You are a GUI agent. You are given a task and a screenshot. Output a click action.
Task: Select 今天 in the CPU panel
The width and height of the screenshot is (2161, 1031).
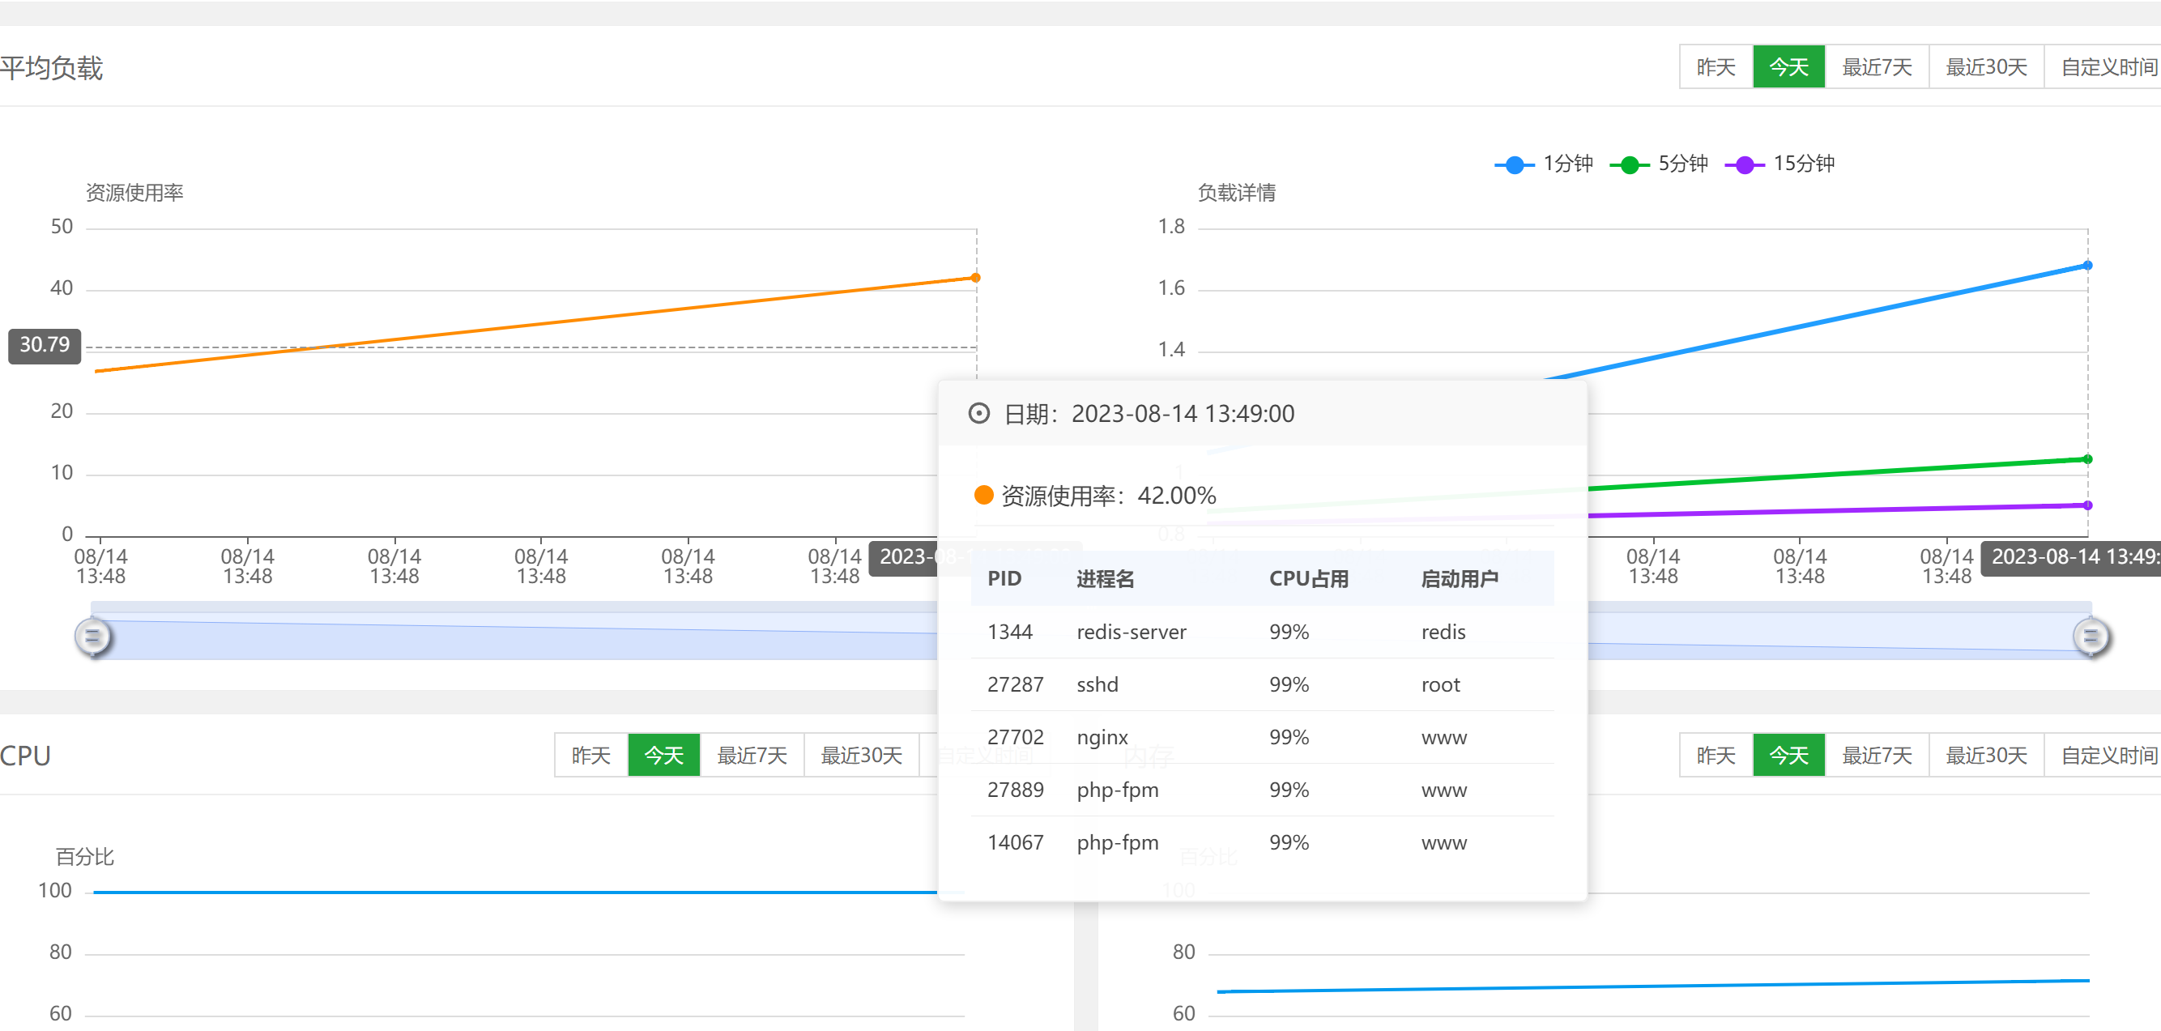(x=663, y=755)
